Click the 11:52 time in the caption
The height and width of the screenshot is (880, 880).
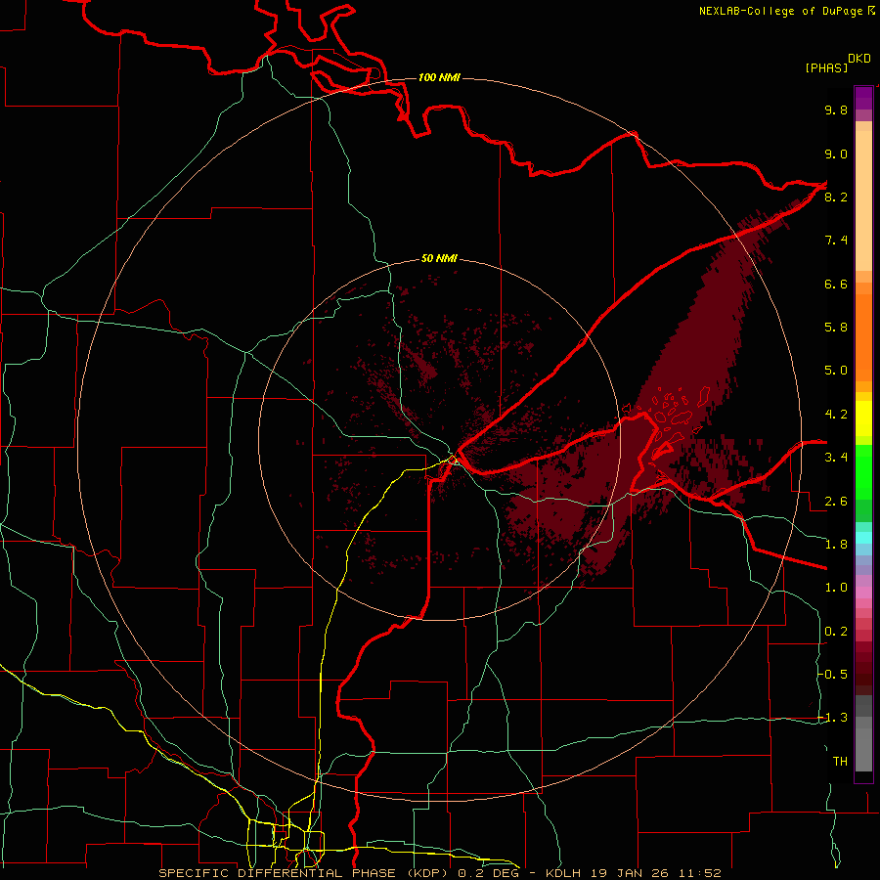point(698,873)
